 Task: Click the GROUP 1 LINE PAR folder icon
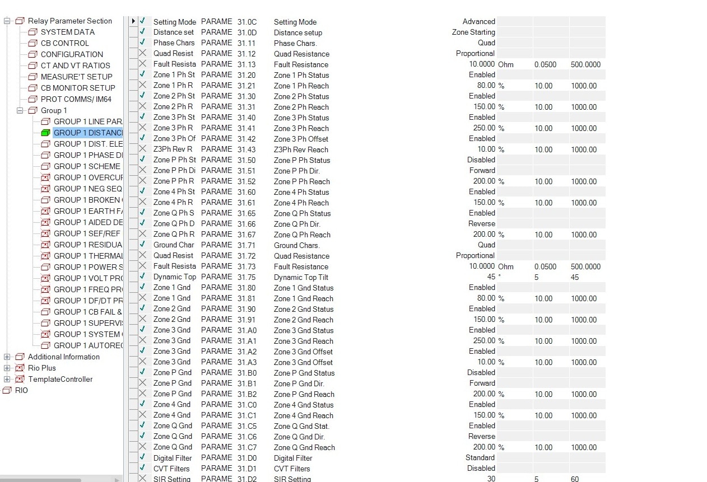(45, 121)
